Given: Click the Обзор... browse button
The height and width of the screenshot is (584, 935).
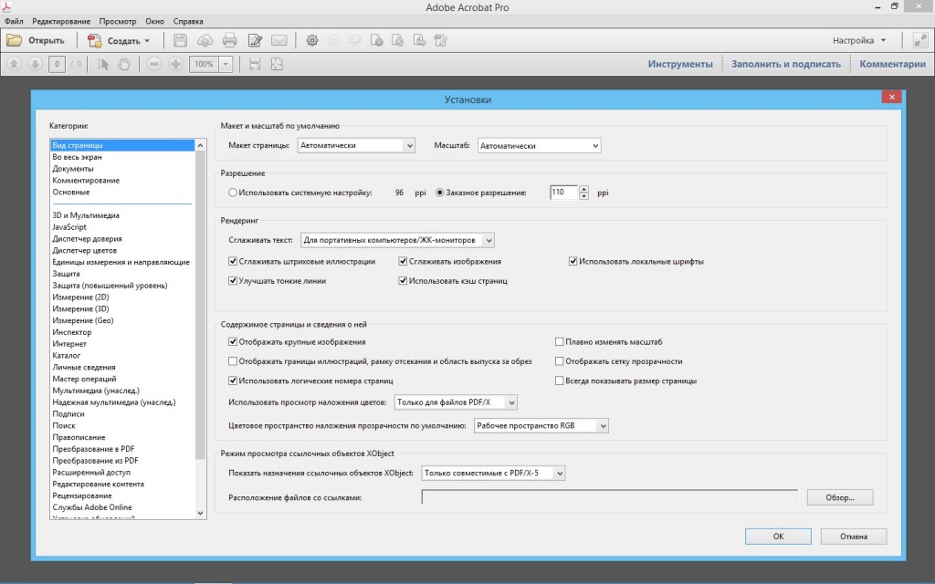Looking at the screenshot, I should [840, 497].
